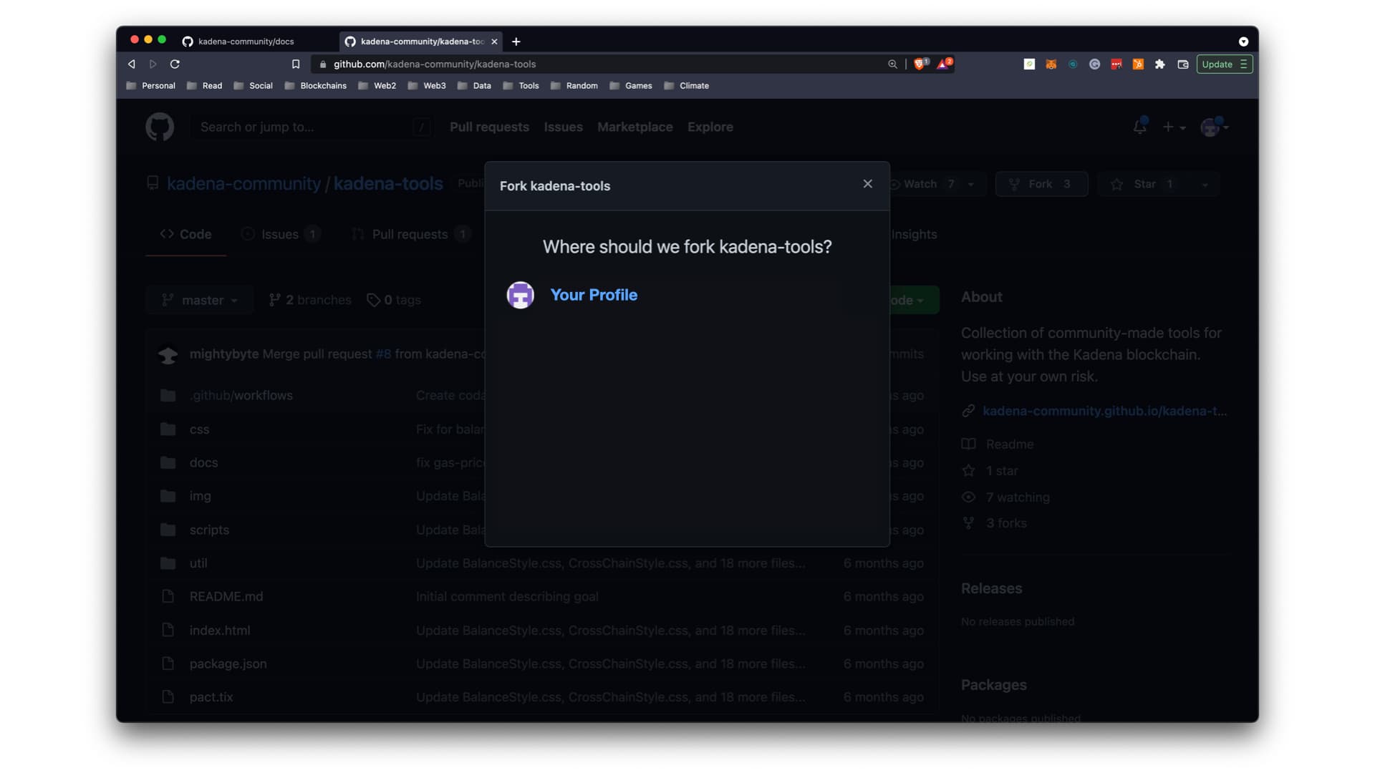
Task: Expand the Star lists dropdown arrow
Action: pos(1205,184)
